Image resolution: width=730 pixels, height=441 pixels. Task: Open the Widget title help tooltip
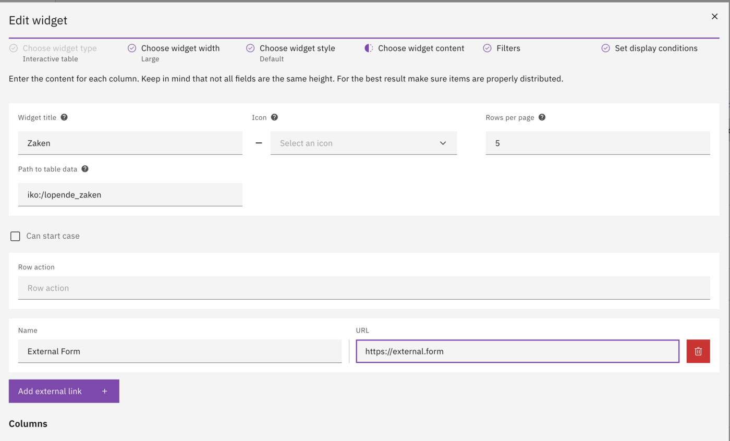(64, 117)
